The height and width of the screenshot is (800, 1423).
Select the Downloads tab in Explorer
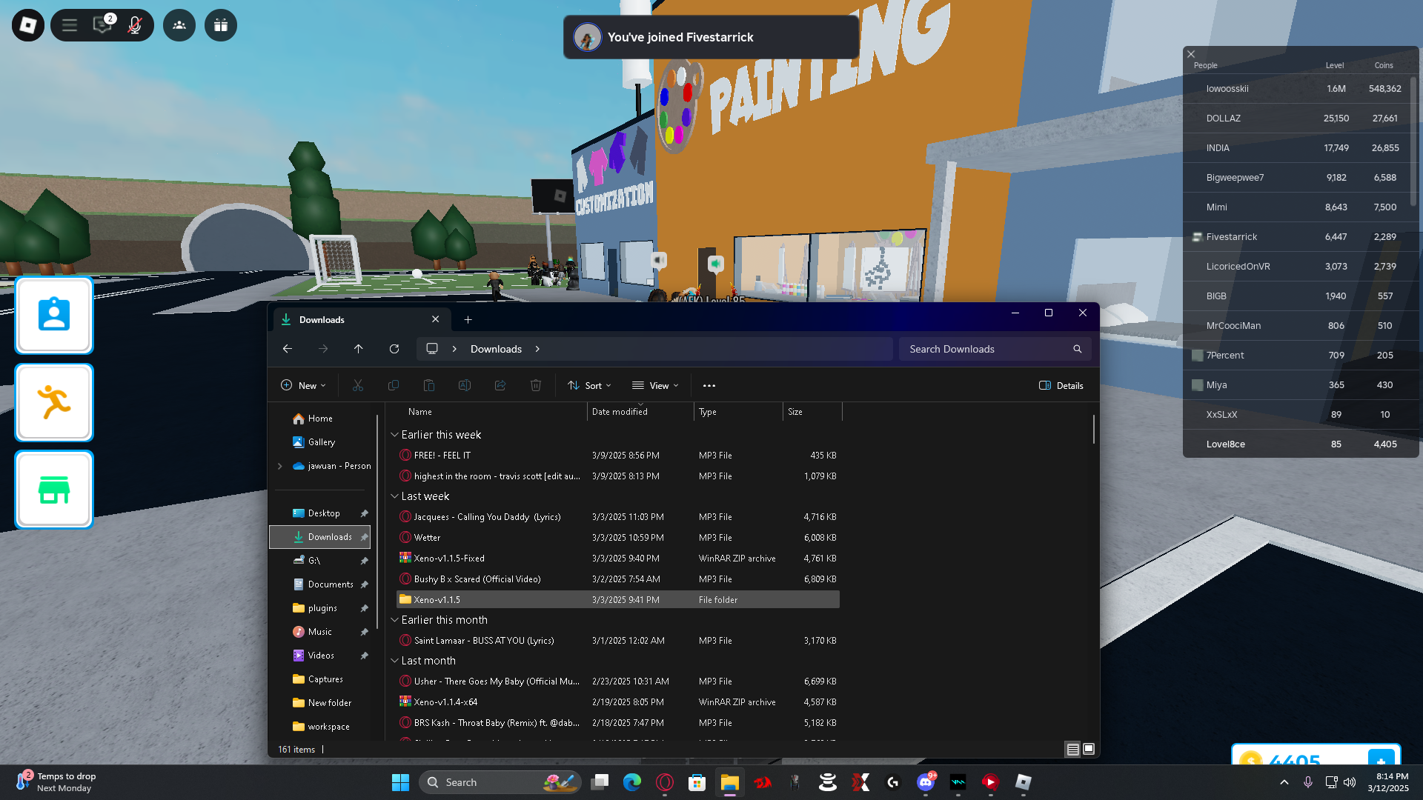(361, 319)
